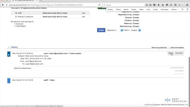Click the search magnifier icon
This screenshot has width=190, height=107.
[104, 5]
